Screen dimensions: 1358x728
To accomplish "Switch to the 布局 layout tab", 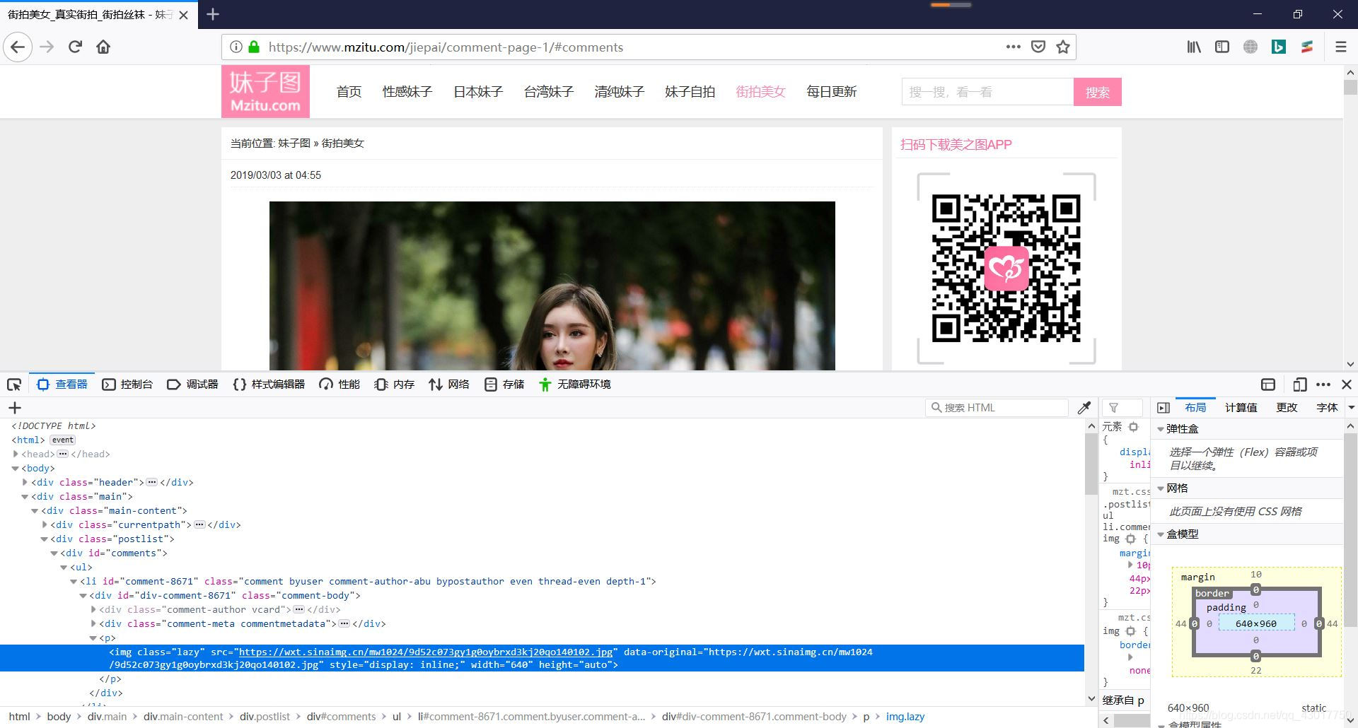I will [1195, 408].
